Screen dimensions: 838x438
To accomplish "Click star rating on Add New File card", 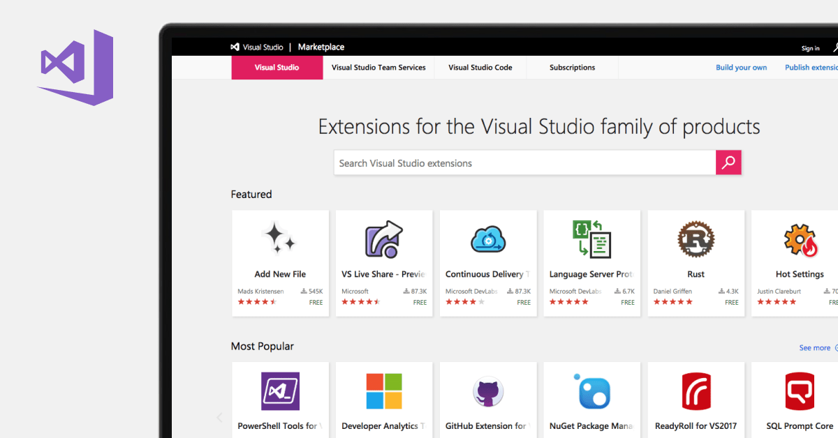I will click(258, 302).
